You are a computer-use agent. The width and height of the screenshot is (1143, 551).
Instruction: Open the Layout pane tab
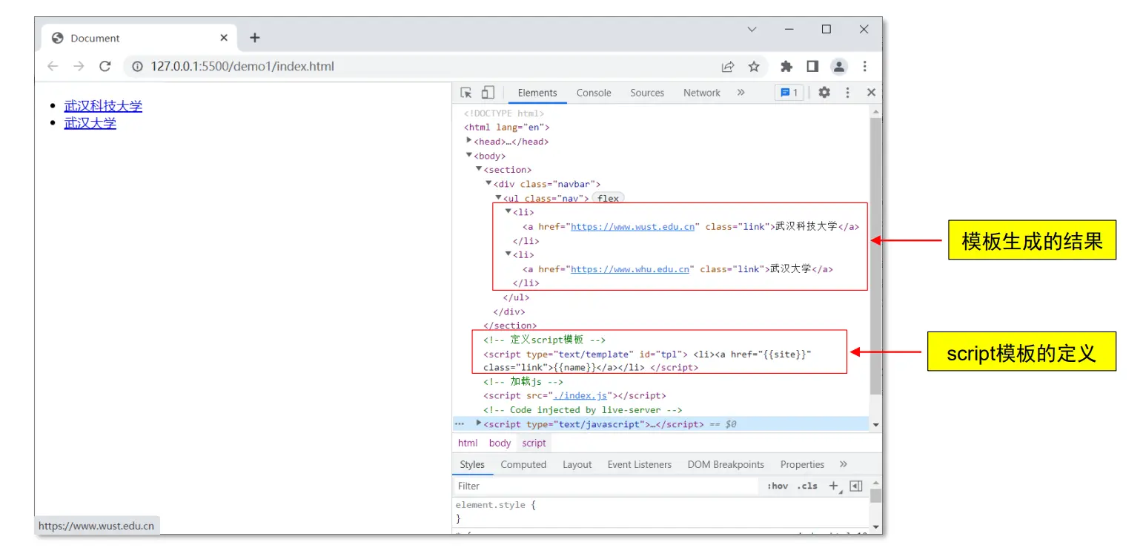(x=577, y=465)
